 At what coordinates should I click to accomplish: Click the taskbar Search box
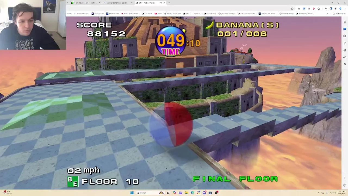pyautogui.click(x=150, y=193)
